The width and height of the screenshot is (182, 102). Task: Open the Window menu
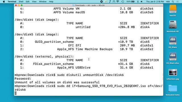(43, 2)
